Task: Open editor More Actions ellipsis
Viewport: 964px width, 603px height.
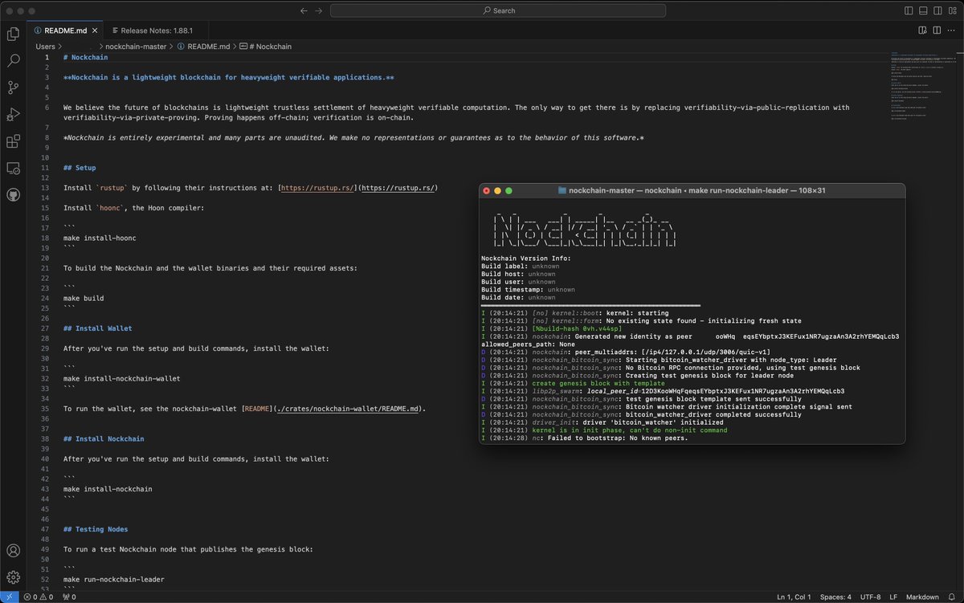Action: pos(951,31)
